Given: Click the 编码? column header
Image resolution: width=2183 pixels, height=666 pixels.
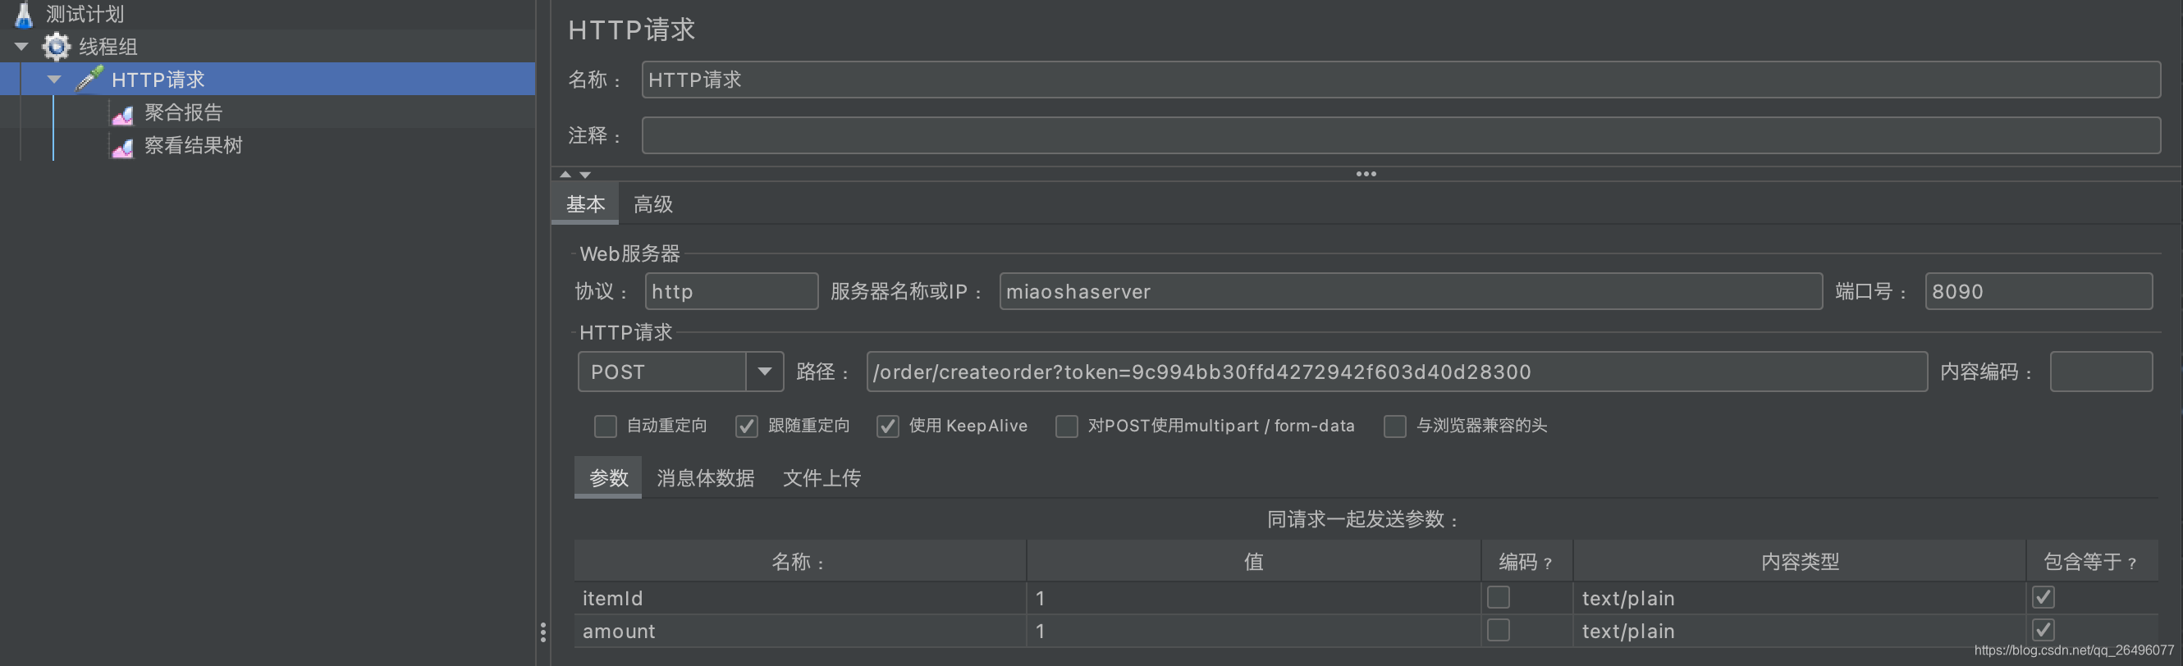Looking at the screenshot, I should (x=1526, y=562).
